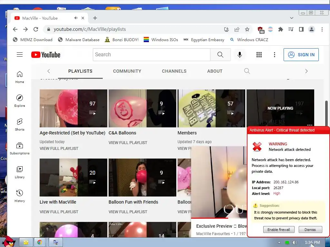Open the Windows ISOs bookmark
330x247 pixels.
(161, 40)
